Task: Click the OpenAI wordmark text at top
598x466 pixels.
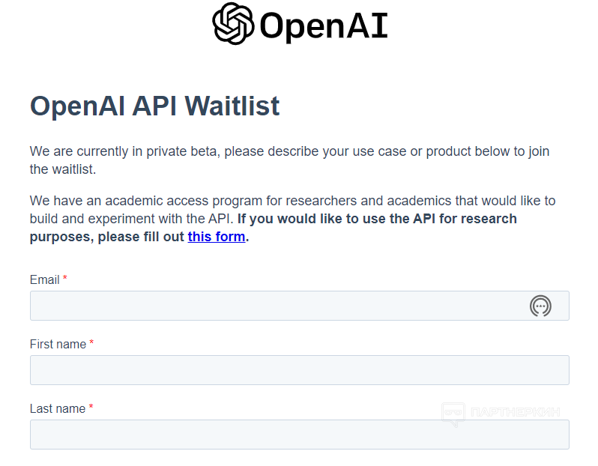Action: pyautogui.click(x=323, y=27)
